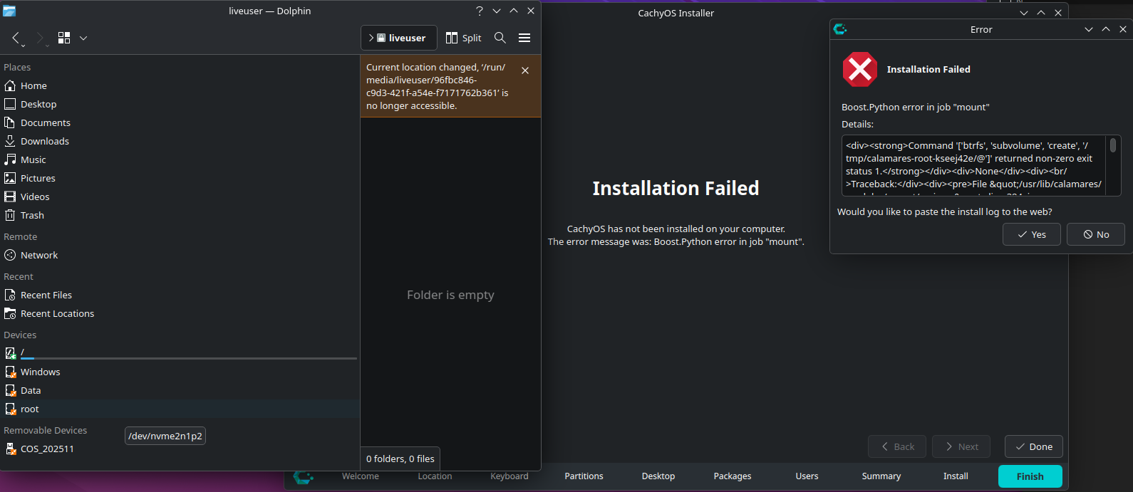
Task: Open Recent Files entry
Action: pos(180,295)
